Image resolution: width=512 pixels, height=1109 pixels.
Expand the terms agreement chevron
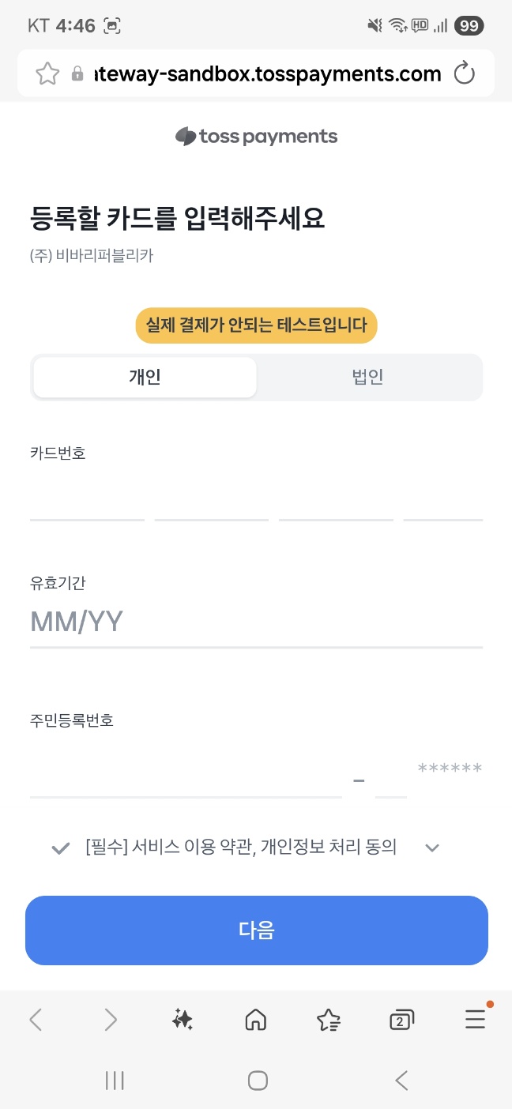[x=431, y=848]
